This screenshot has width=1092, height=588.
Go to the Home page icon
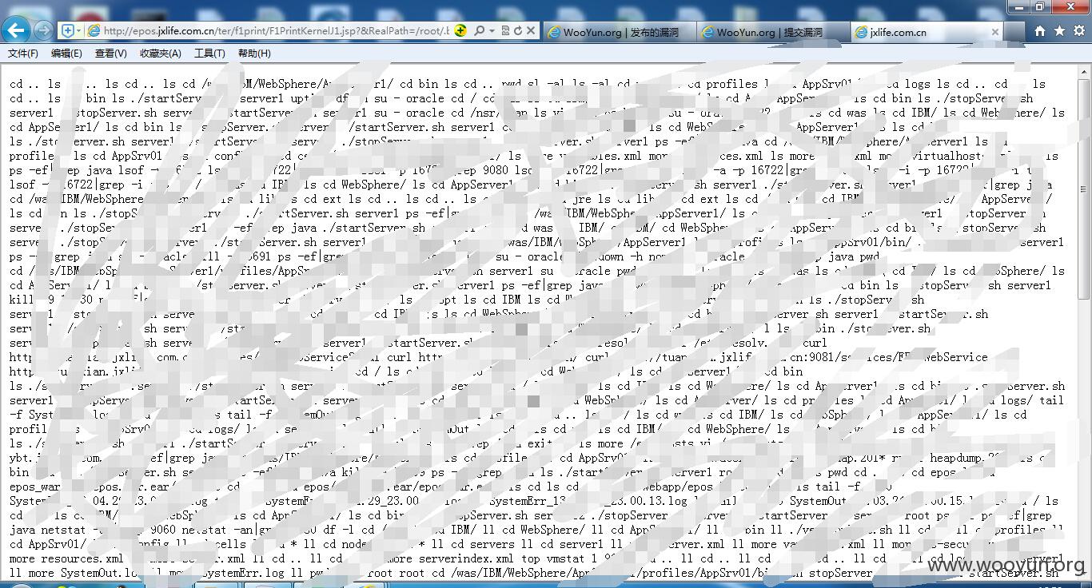point(1040,31)
